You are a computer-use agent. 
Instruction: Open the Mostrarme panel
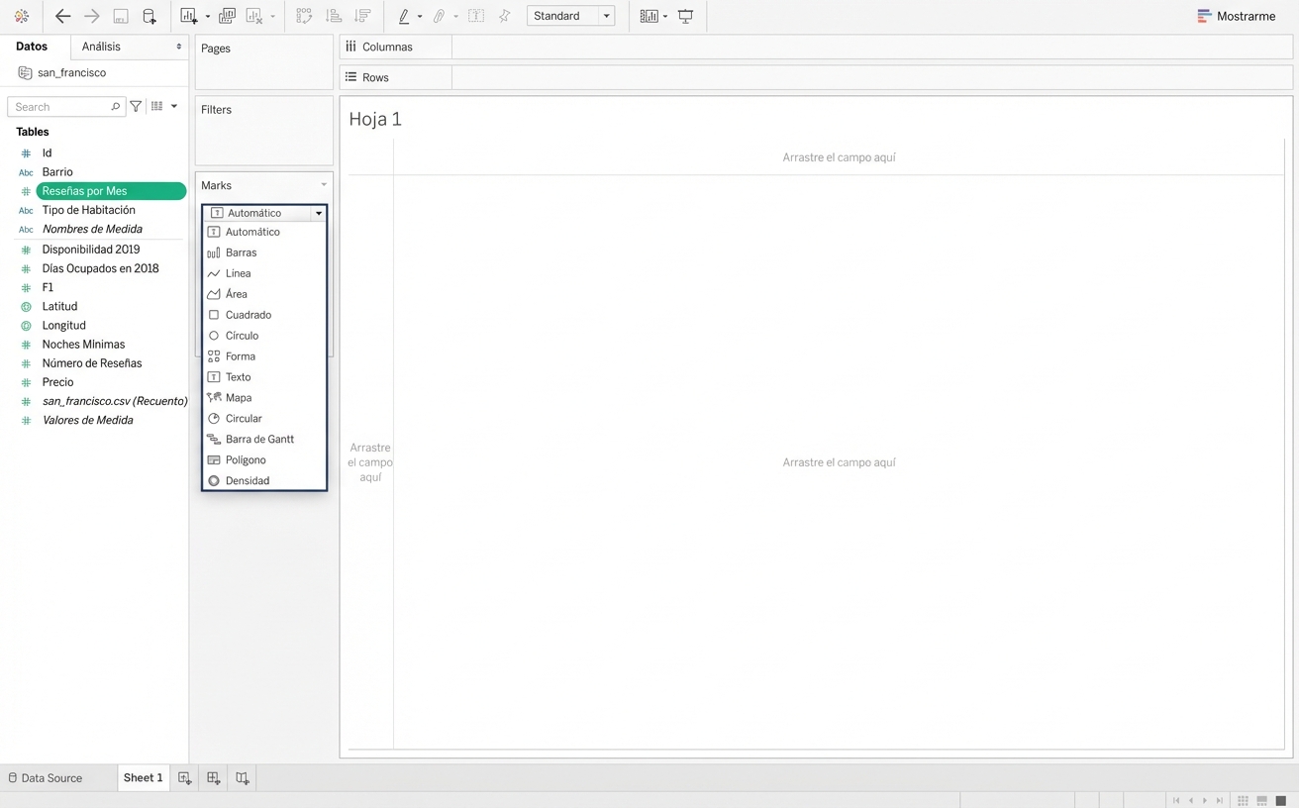tap(1236, 16)
